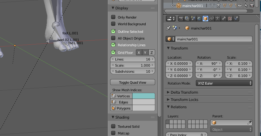Enable the Textured Solid checkbox
261x136 pixels.
point(113,126)
